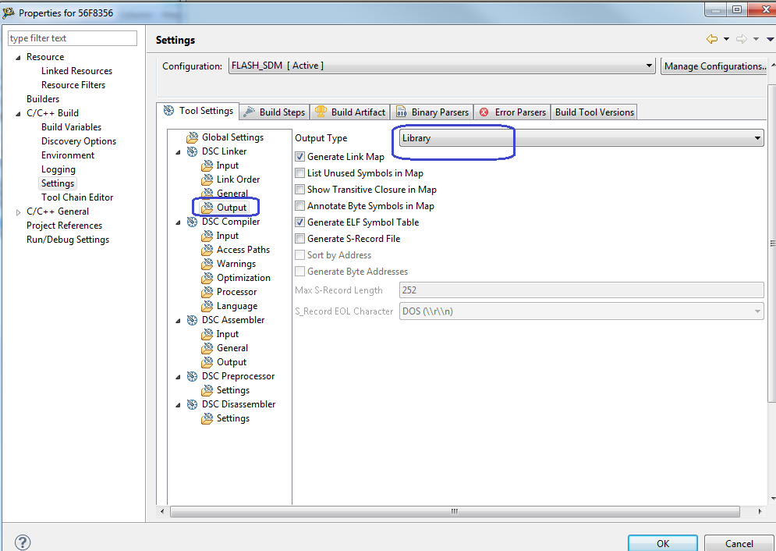Open the help question mark icon

point(23,542)
